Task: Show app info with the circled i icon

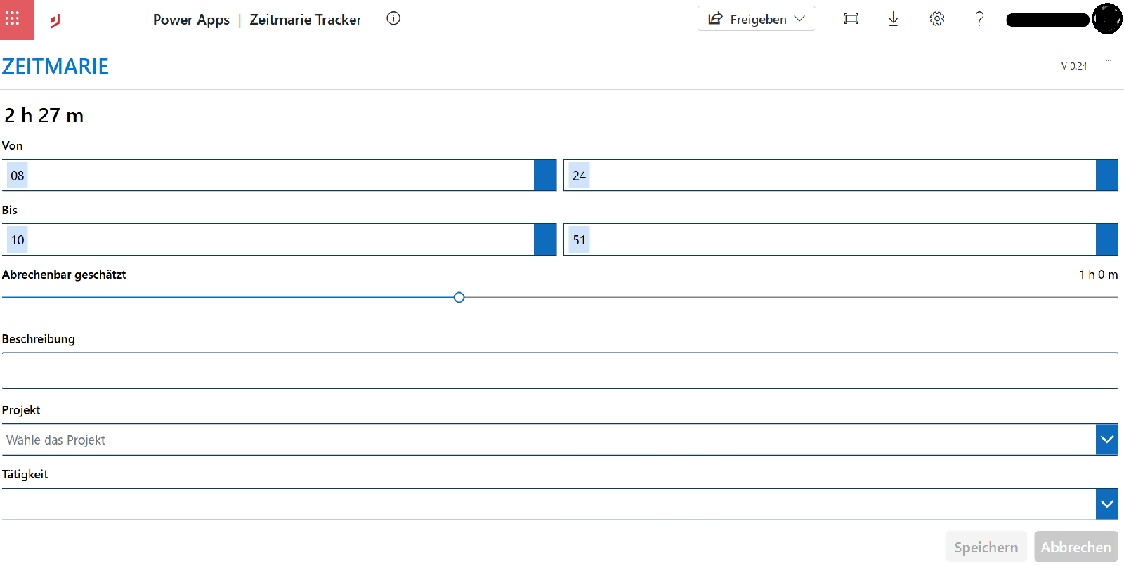Action: click(393, 18)
